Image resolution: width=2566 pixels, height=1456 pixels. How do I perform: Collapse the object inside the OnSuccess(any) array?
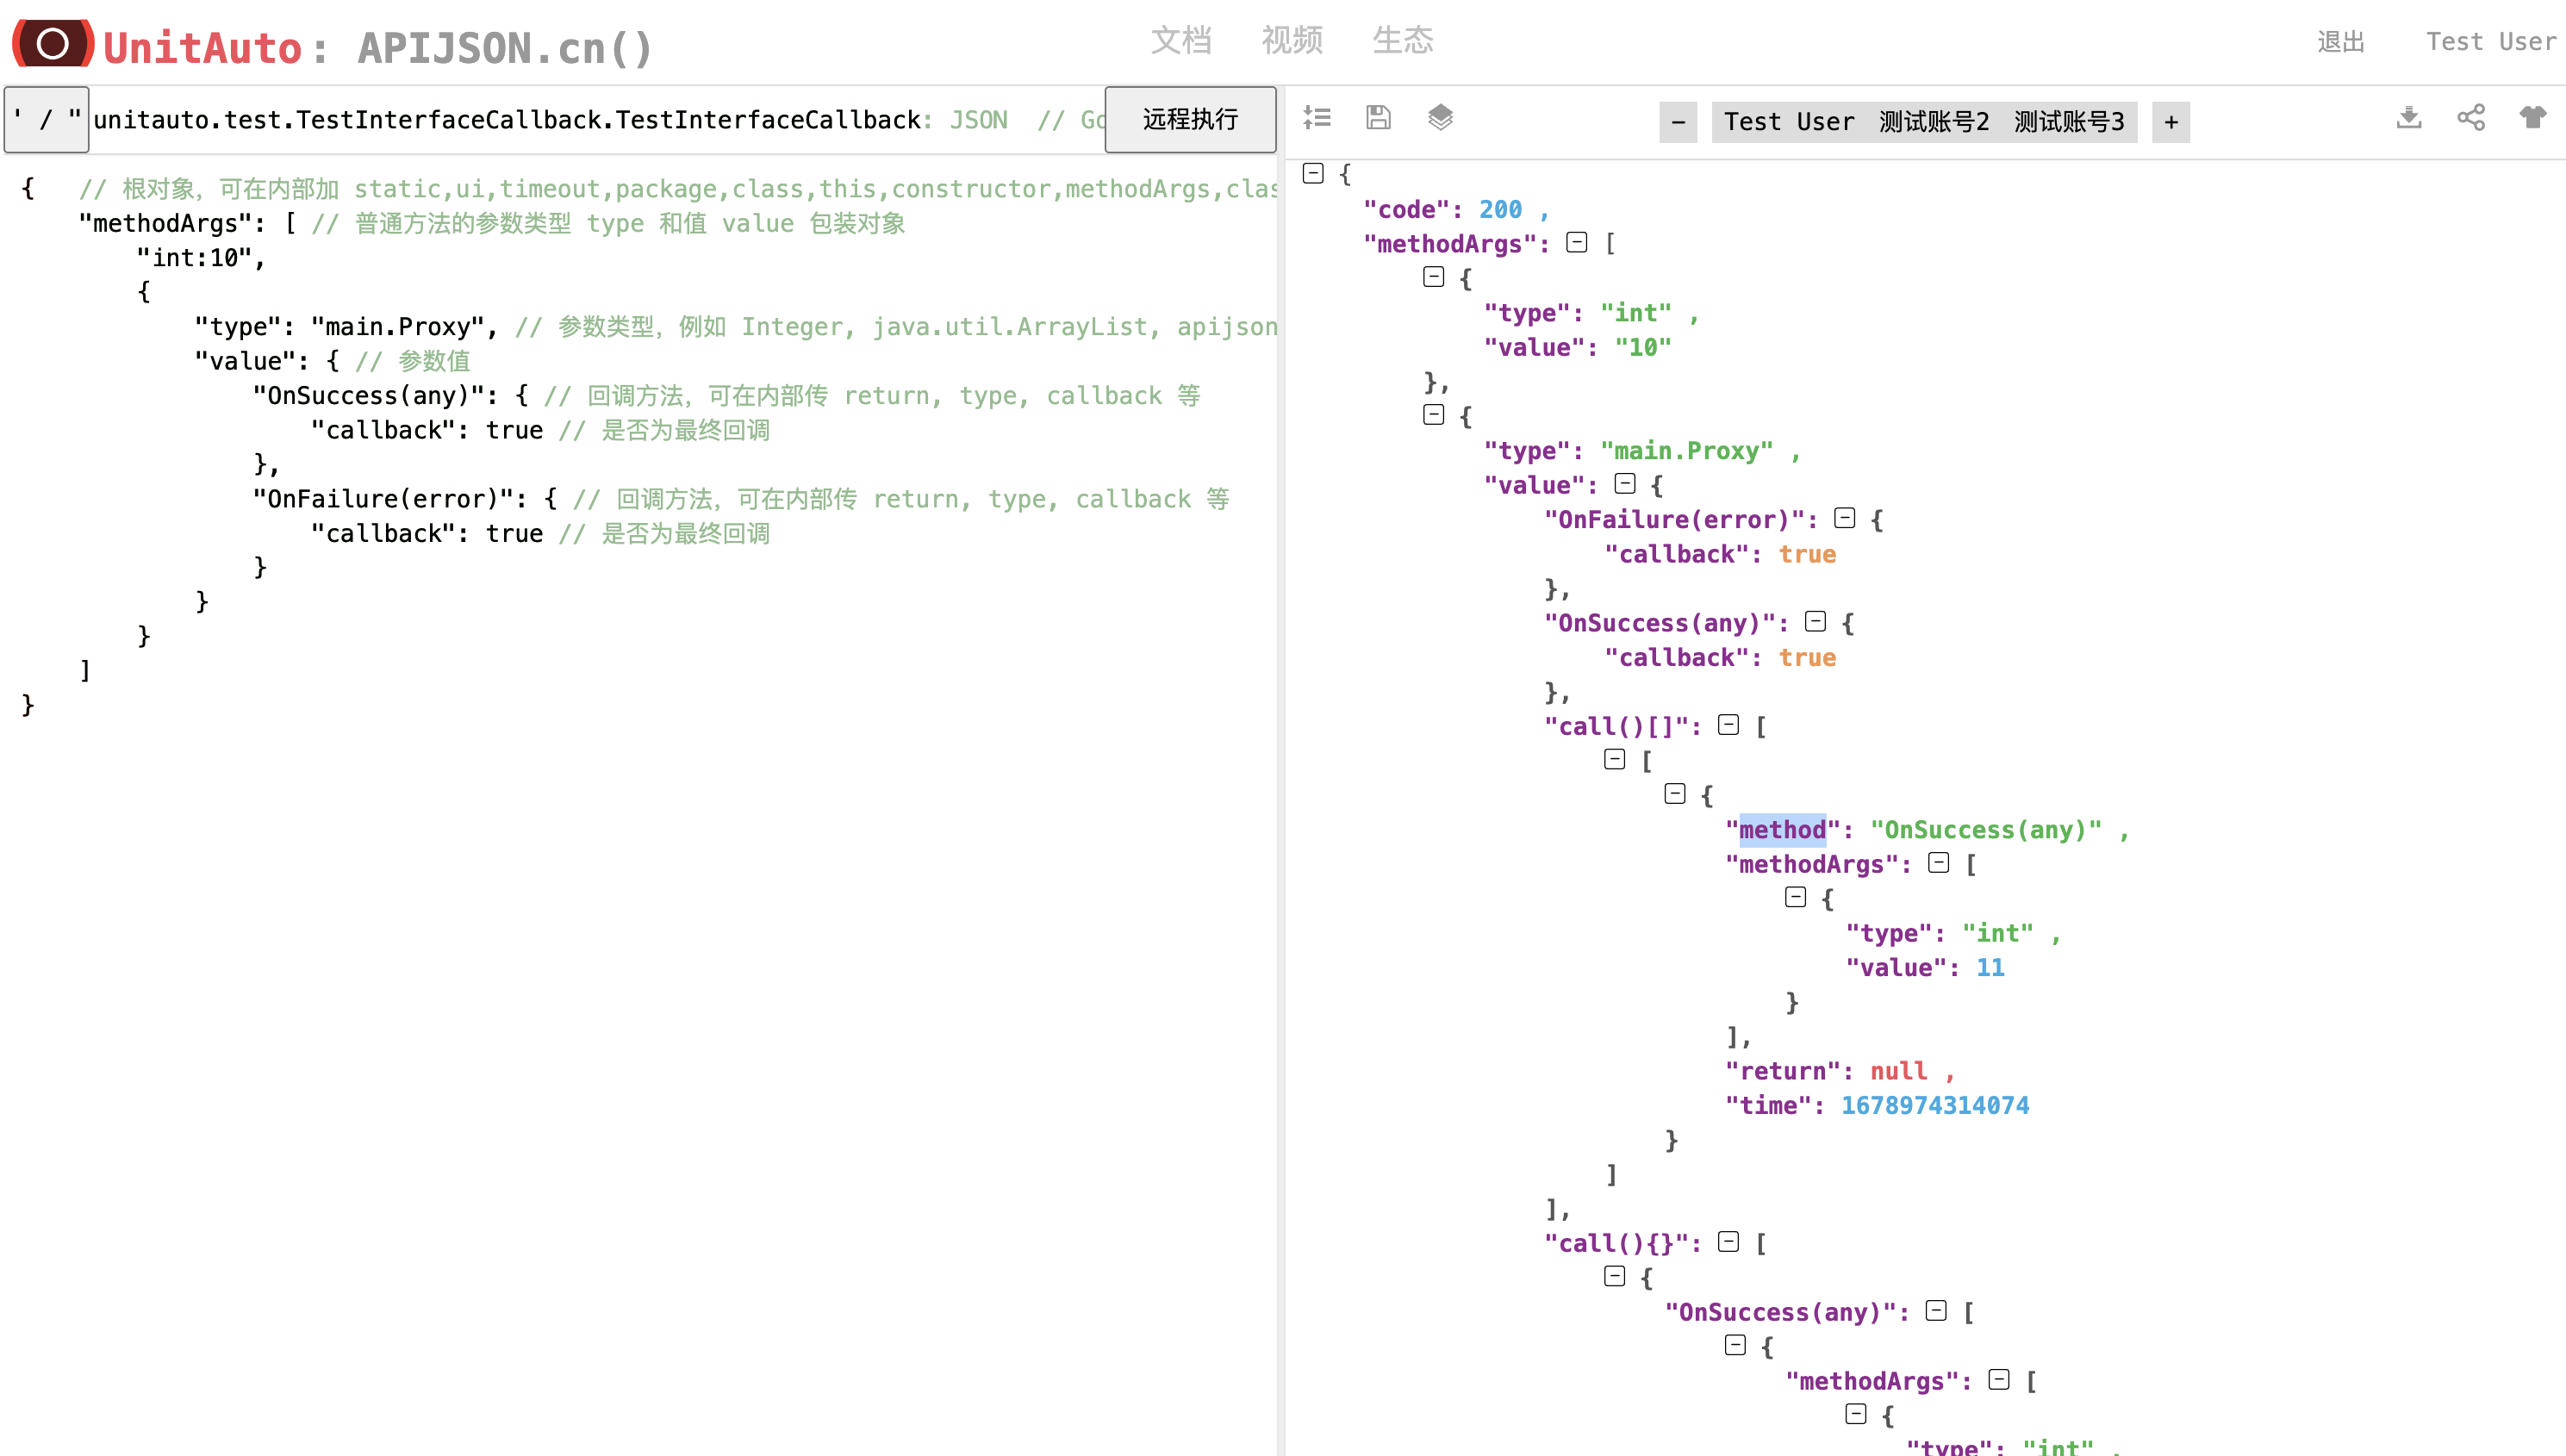[x=1736, y=1346]
